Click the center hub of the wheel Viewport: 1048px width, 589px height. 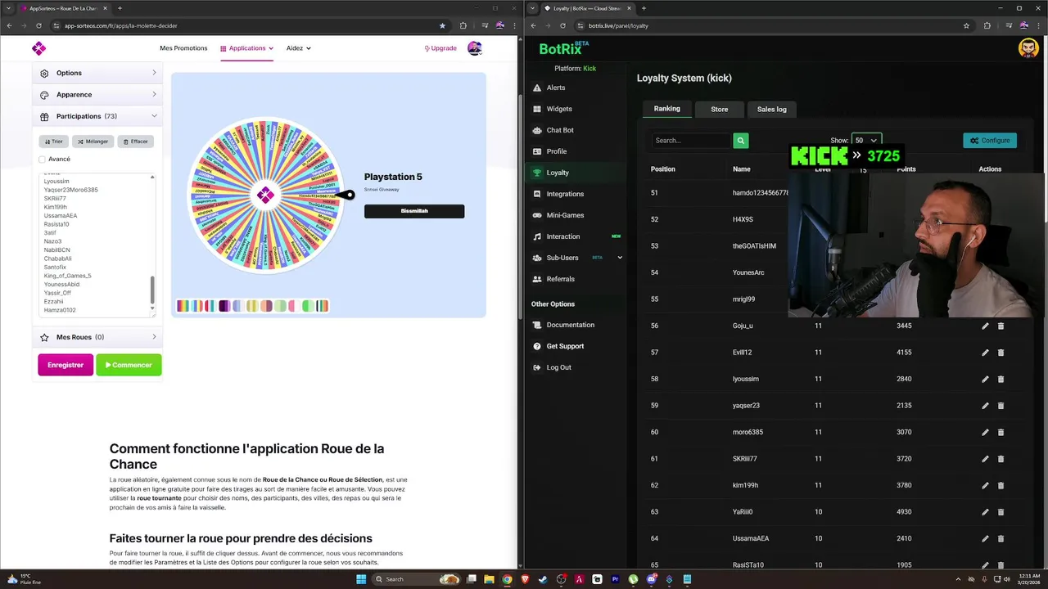[x=265, y=195]
